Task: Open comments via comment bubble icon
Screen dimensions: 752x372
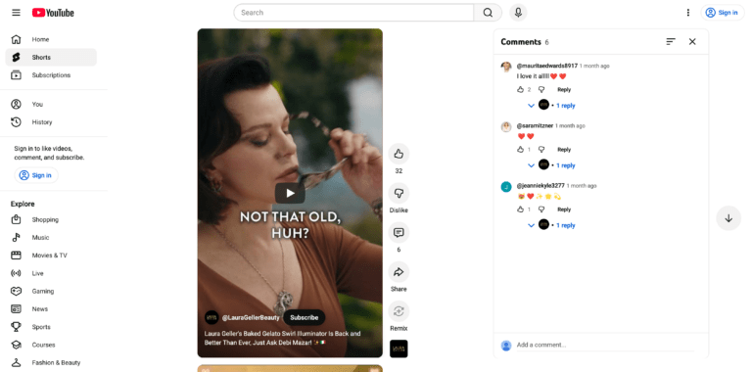Action: pos(399,233)
